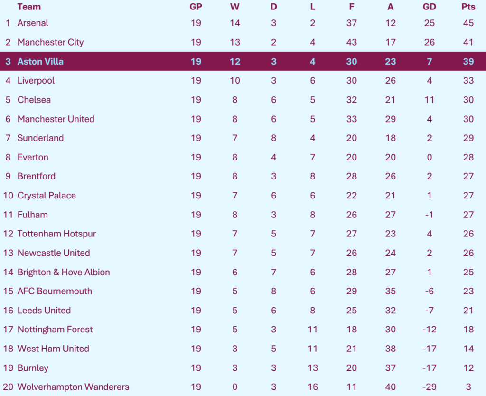The image size is (486, 396).
Task: Select the Wolverhampton Wanderers team name
Action: 73,387
